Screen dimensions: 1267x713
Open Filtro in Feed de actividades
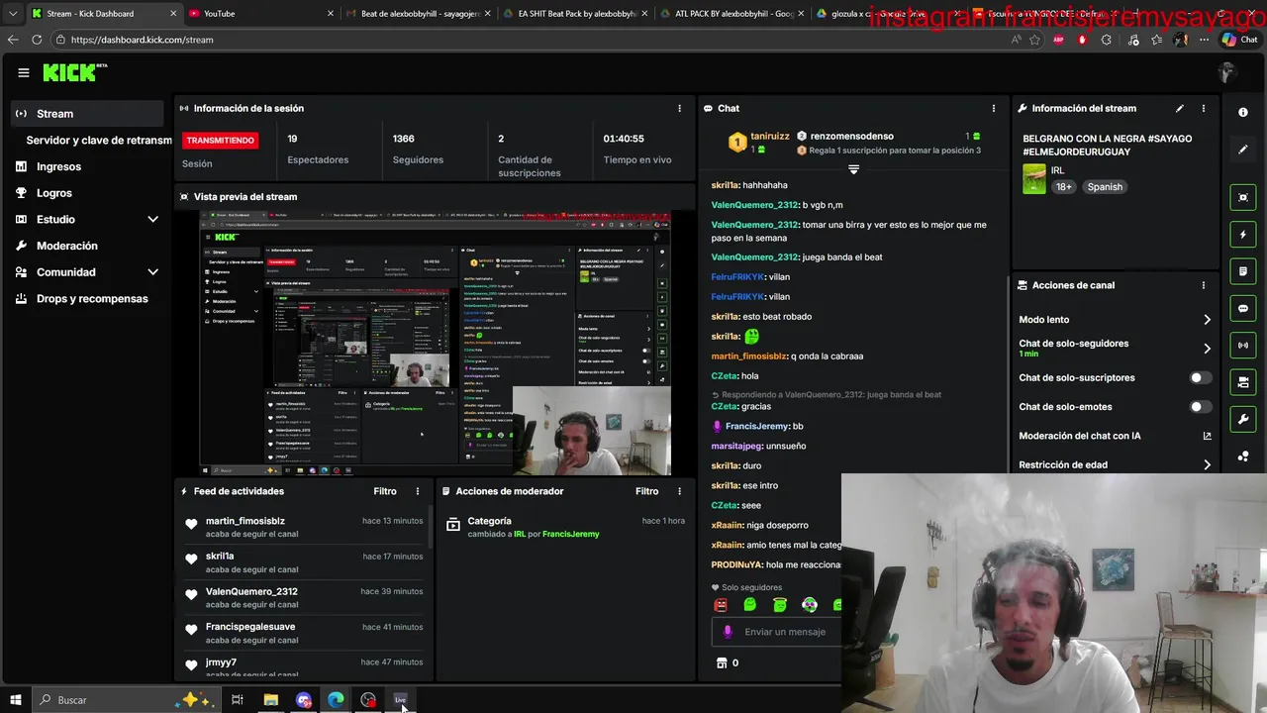click(x=385, y=491)
